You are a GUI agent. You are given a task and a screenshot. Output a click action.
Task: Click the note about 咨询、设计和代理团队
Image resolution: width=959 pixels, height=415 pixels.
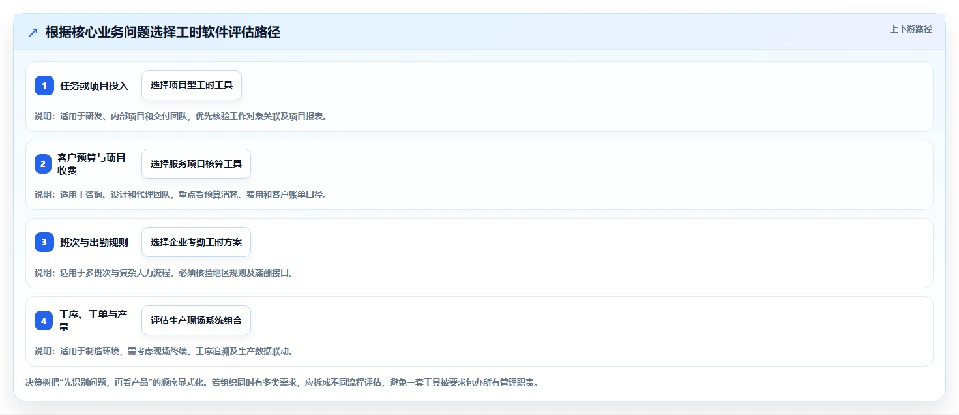click(181, 194)
